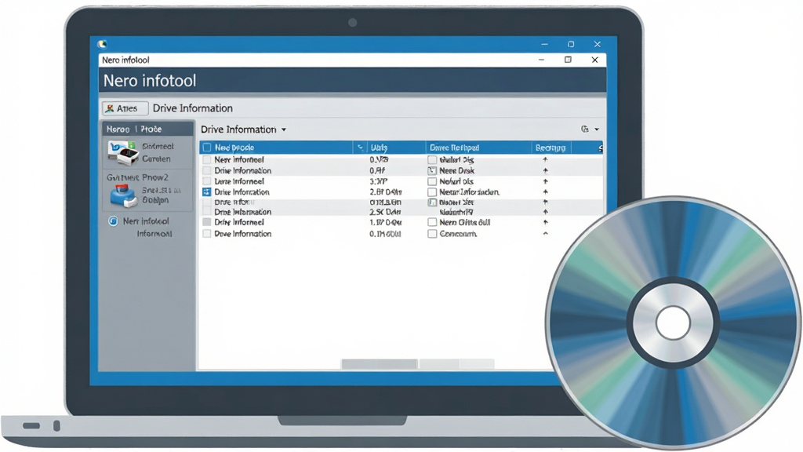
Task: Click the up arrow in the blue-checked fourth row
Action: (x=546, y=192)
